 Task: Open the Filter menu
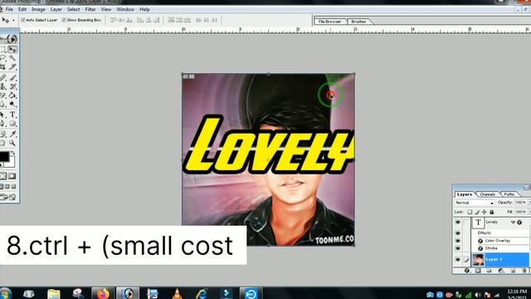(90, 9)
